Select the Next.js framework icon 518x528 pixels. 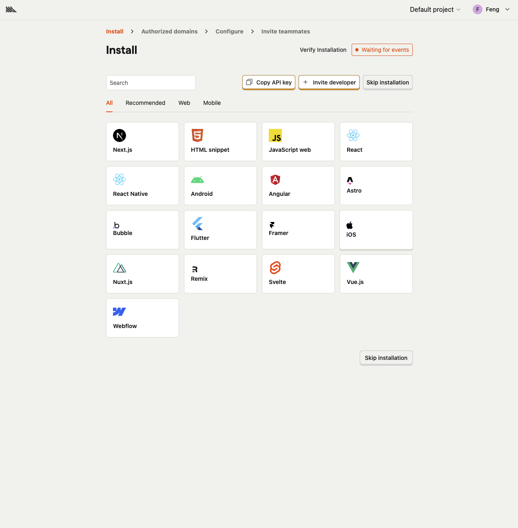pyautogui.click(x=120, y=135)
